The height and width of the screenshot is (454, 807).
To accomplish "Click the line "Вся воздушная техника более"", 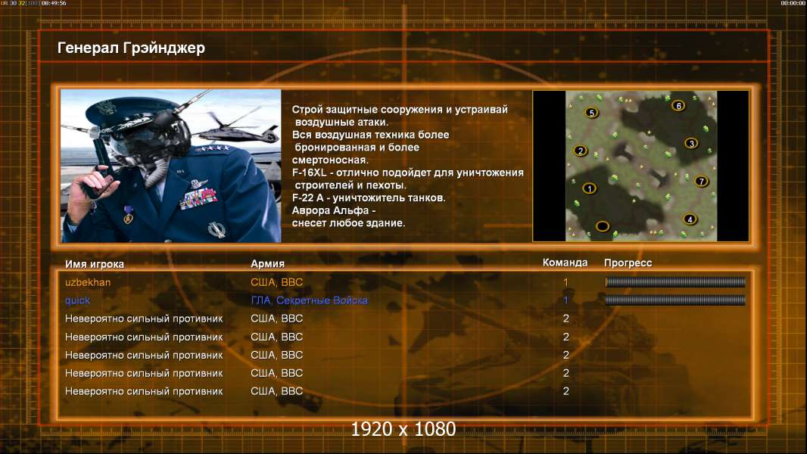I will [x=370, y=135].
